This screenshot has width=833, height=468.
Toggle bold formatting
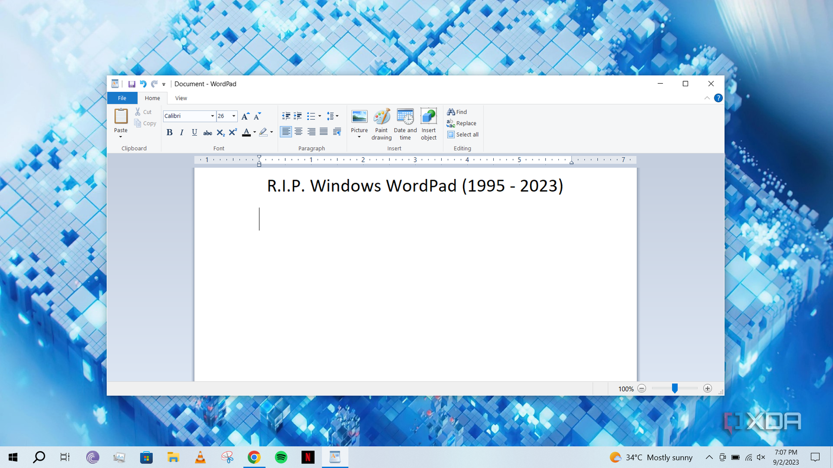169,132
